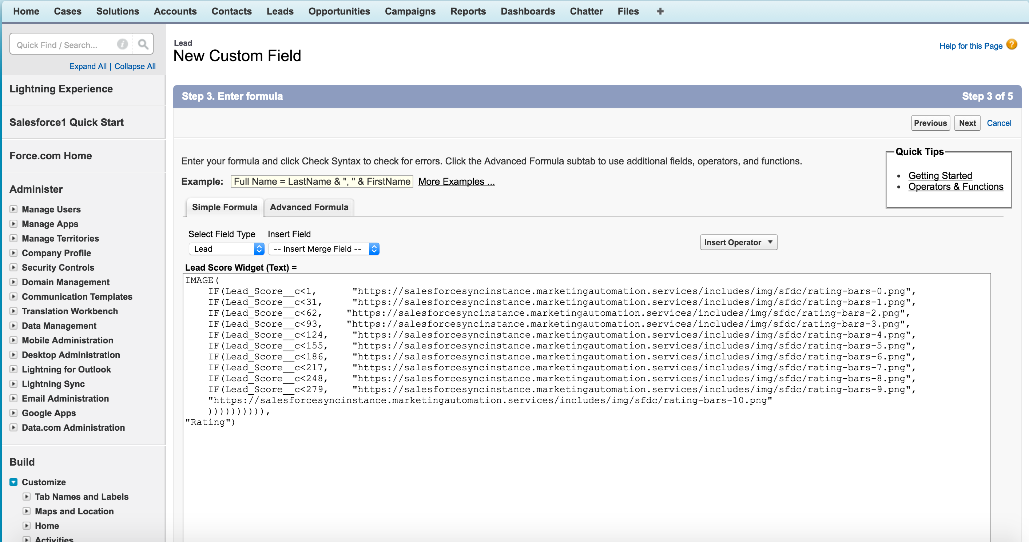Click the Next button
Image resolution: width=1029 pixels, height=542 pixels.
(x=967, y=123)
